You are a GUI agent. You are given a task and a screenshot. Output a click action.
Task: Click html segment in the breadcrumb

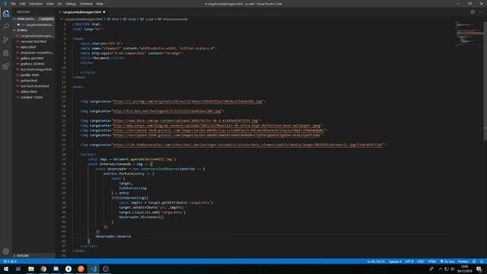click(x=115, y=19)
